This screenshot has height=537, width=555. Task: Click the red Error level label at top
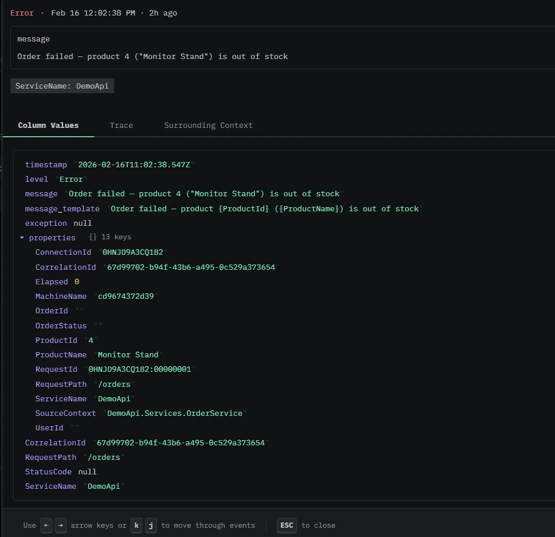click(x=22, y=13)
